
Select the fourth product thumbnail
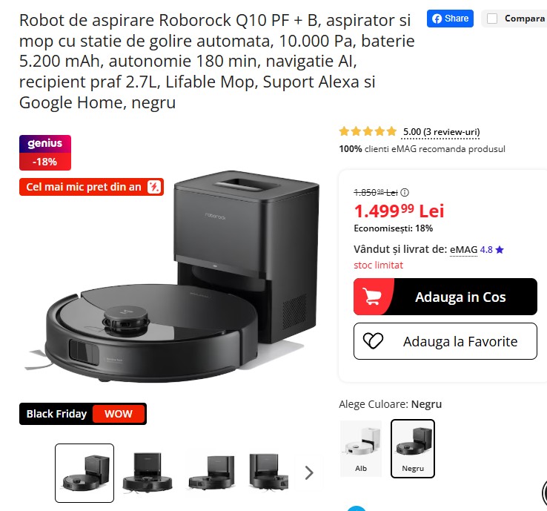click(x=268, y=473)
